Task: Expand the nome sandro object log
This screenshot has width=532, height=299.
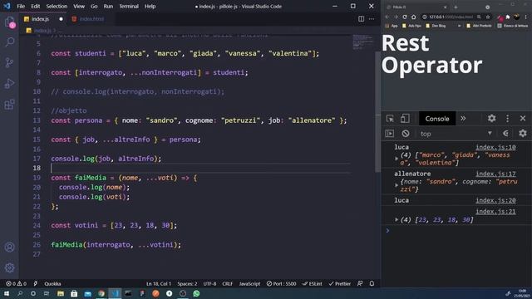Action: point(397,185)
